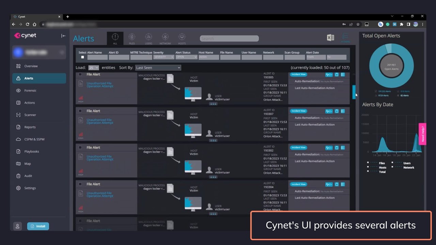Click the alerts list scrollbar thumb
Image resolution: width=436 pixels, height=245 pixels.
354,92
